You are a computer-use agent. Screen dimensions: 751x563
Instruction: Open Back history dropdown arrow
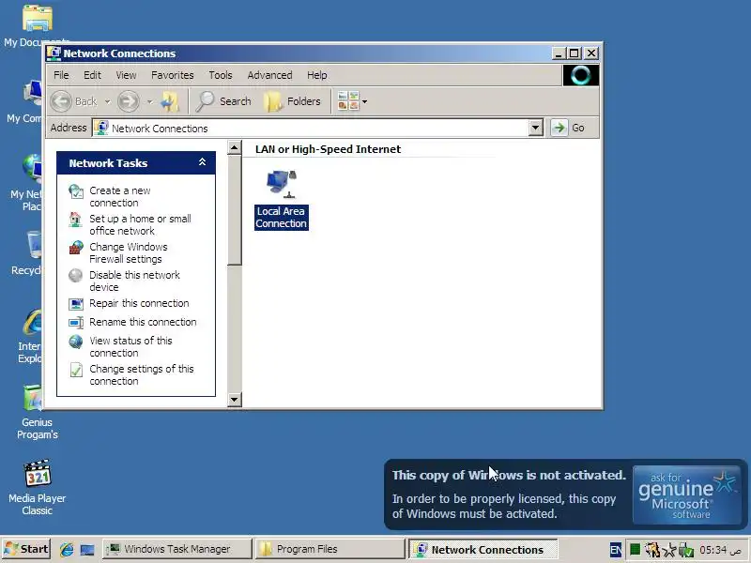coord(107,101)
